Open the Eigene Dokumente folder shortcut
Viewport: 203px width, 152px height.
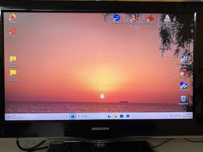click(x=13, y=62)
